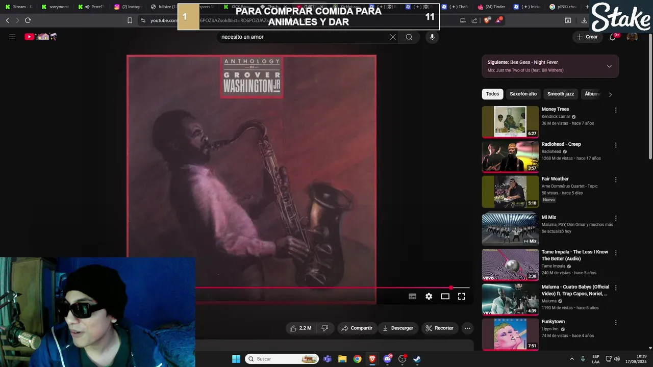Enter fullscreen on the video player

(x=462, y=296)
